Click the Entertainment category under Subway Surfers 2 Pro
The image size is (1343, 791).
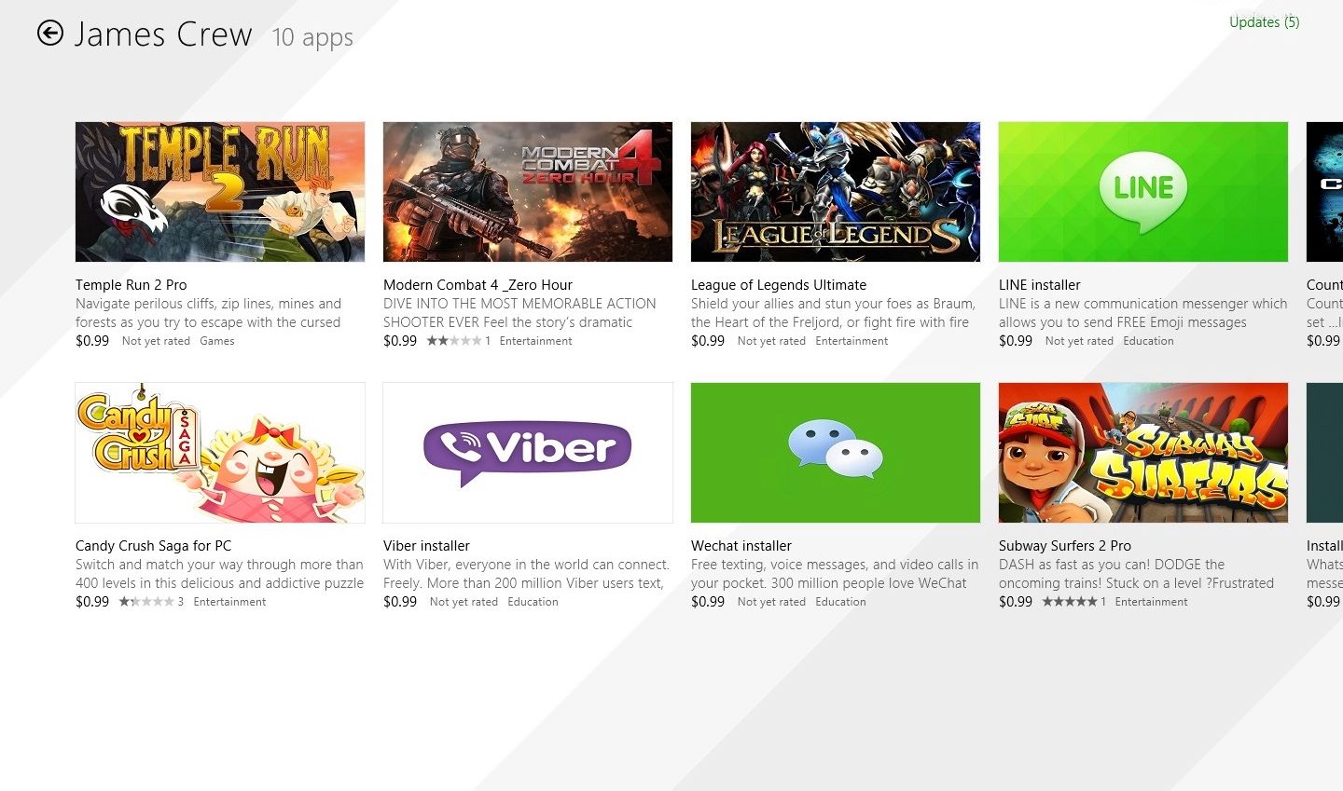(1151, 602)
